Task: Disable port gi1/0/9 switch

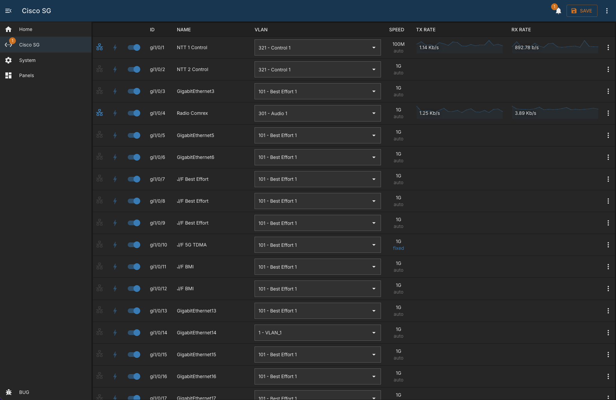Action: 134,223
